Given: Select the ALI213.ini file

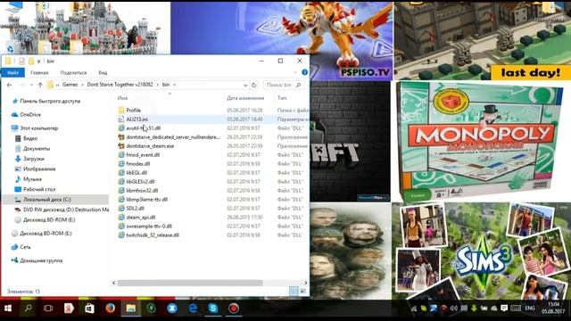Looking at the screenshot, I should click(x=137, y=119).
